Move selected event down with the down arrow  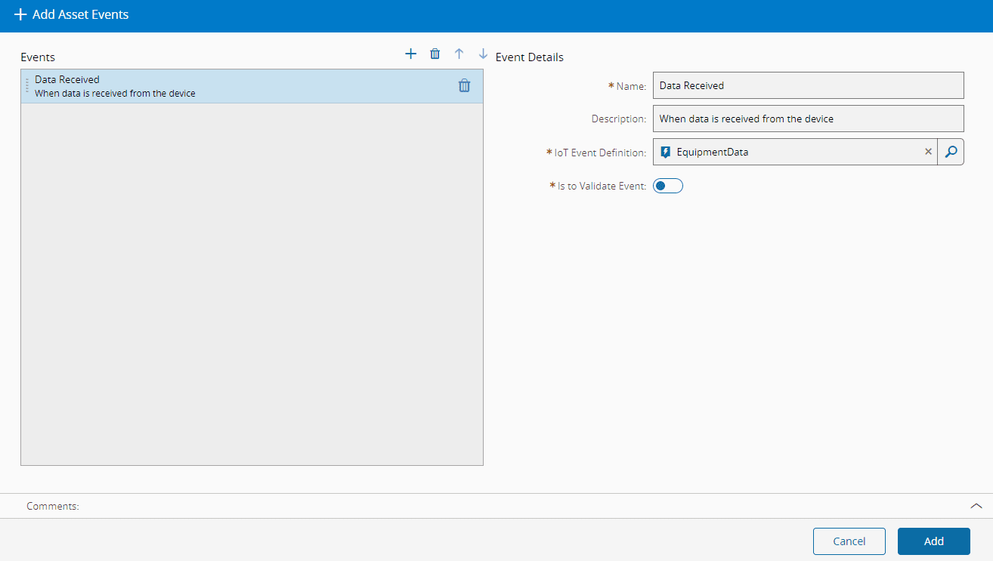point(483,54)
